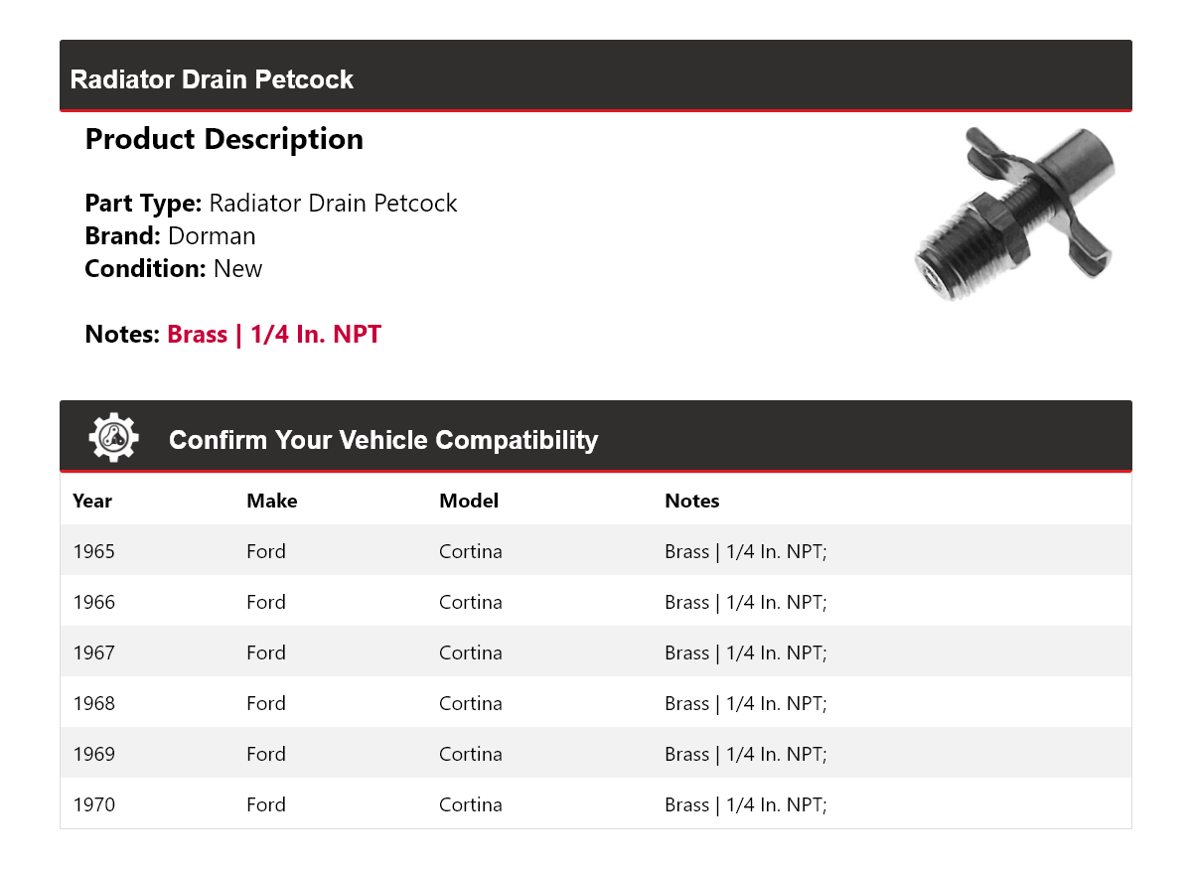Select the red Brass 1/4 In. NPT note
The width and height of the screenshot is (1192, 869).
coord(274,335)
